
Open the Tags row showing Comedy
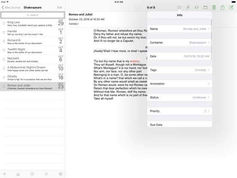coord(179,70)
